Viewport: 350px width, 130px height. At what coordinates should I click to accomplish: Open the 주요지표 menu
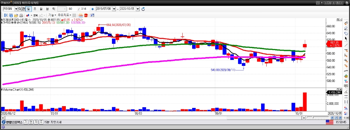coord(64,15)
